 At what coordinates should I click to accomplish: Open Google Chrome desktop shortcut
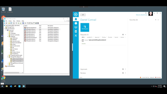(x=3, y=79)
